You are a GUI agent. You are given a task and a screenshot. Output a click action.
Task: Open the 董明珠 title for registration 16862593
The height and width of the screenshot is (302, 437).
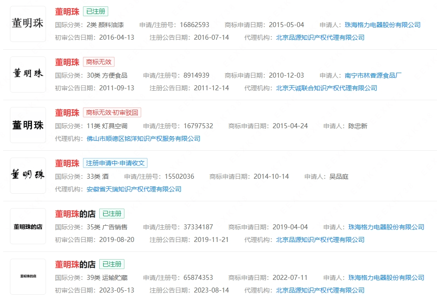tap(67, 12)
